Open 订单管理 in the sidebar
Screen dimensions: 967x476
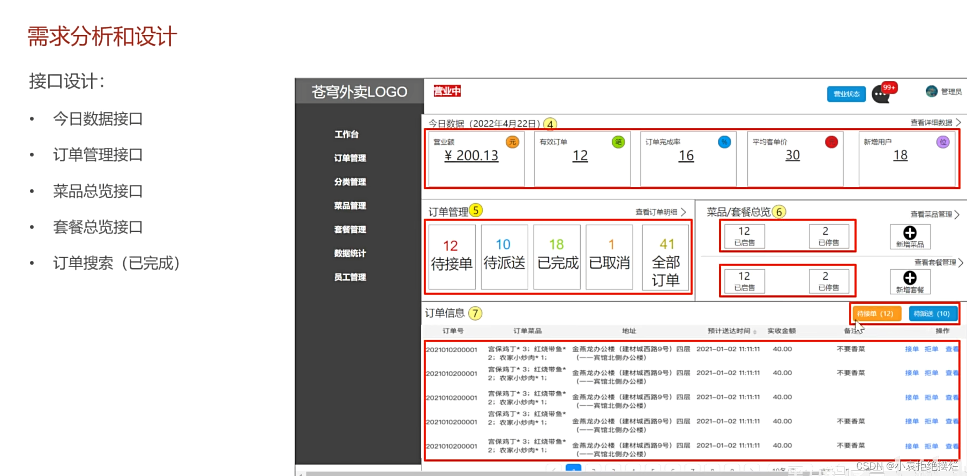tap(350, 158)
